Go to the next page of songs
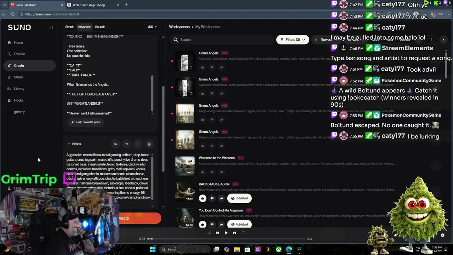Viewport: 453px width, 255px height. coord(443,40)
